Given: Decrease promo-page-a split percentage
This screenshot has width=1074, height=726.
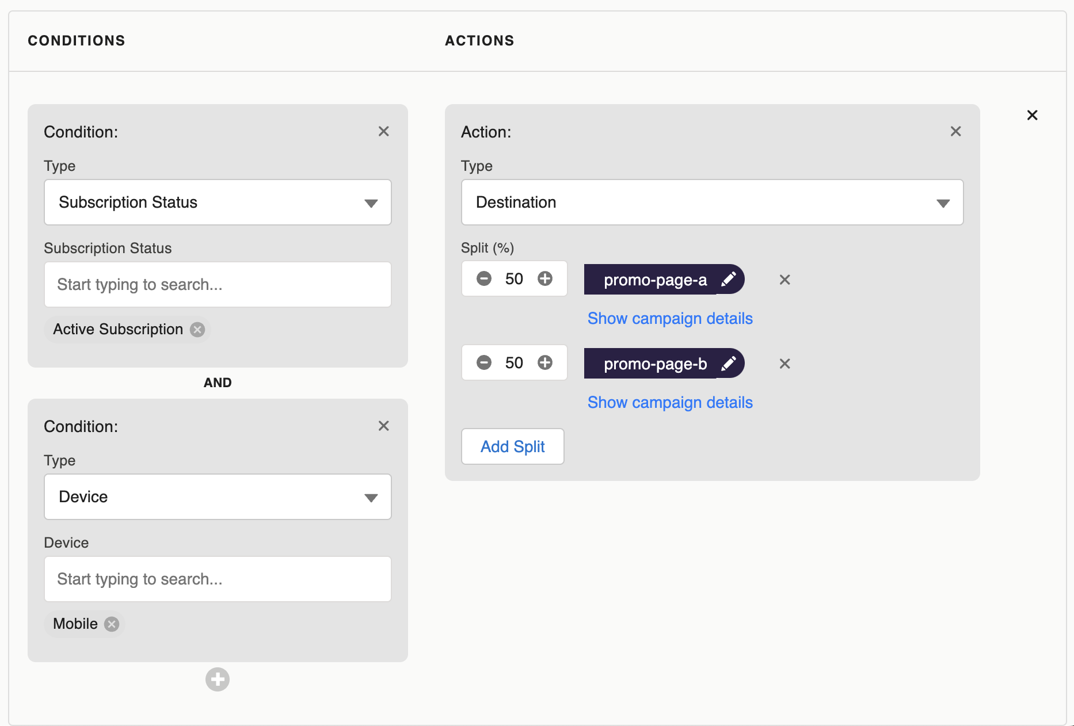Looking at the screenshot, I should click(484, 279).
